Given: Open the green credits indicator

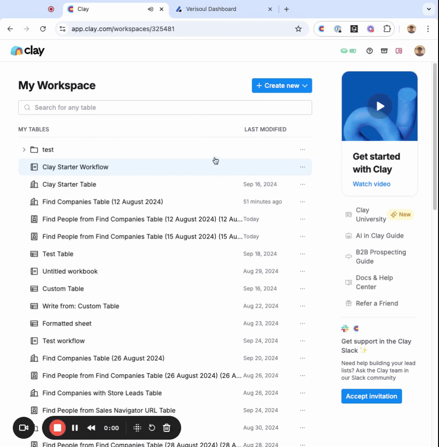Looking at the screenshot, I should [x=348, y=51].
